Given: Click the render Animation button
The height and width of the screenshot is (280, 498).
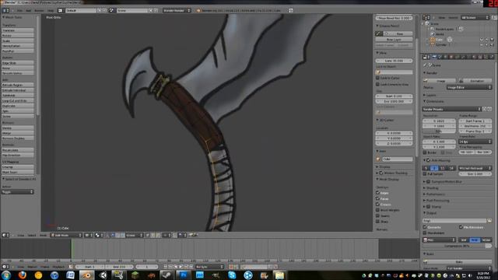Looking at the screenshot, I should 475,81.
